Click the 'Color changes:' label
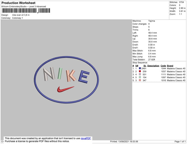This screenshot has width=187, height=144. point(140,24)
